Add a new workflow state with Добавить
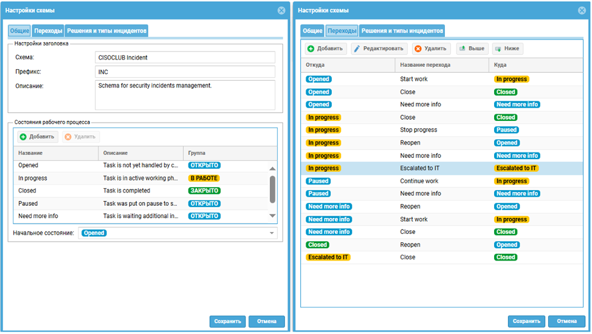592x334 pixels. (36, 137)
